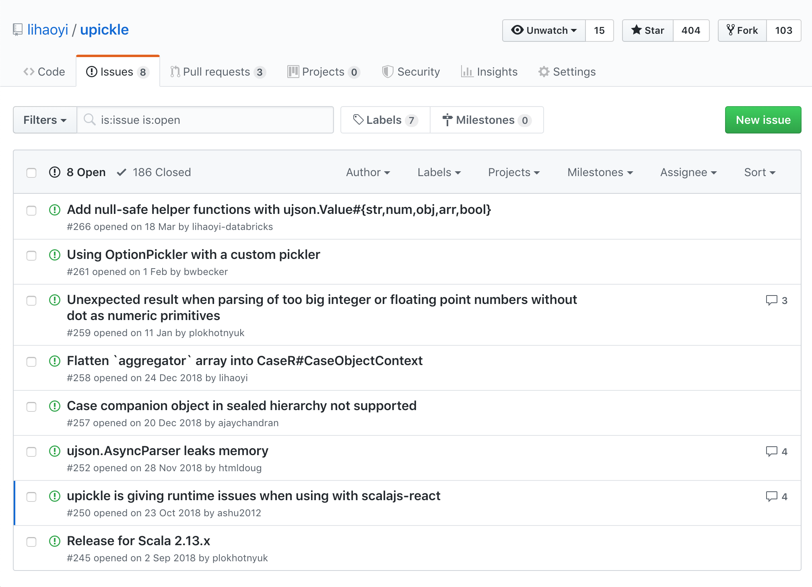Viewport: 812px width, 587px height.
Task: Open the Insights tab
Action: (489, 72)
